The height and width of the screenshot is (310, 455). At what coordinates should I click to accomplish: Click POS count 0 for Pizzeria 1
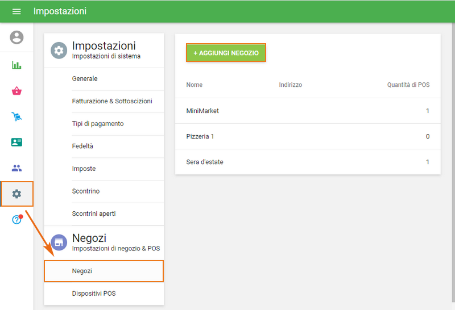pyautogui.click(x=428, y=136)
